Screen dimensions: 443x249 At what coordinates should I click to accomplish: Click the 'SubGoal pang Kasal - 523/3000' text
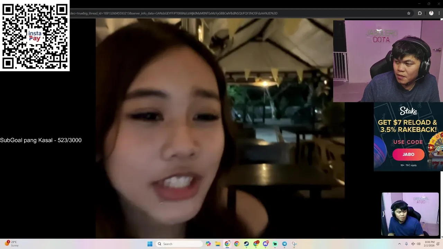41,140
